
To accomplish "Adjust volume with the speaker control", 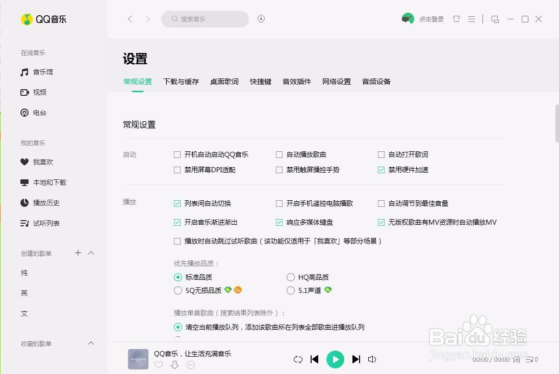I will [372, 359].
